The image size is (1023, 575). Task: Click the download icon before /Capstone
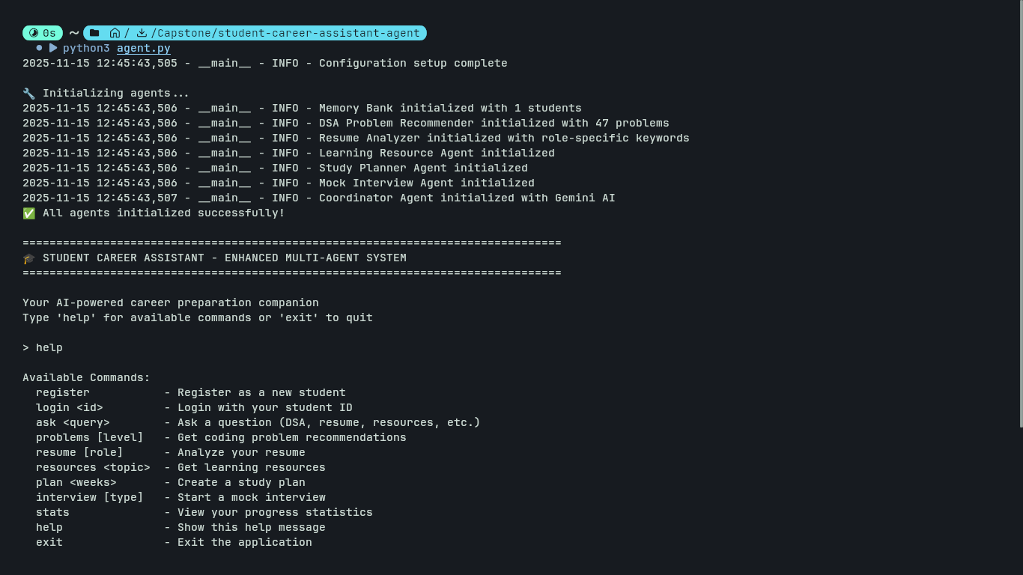[142, 33]
